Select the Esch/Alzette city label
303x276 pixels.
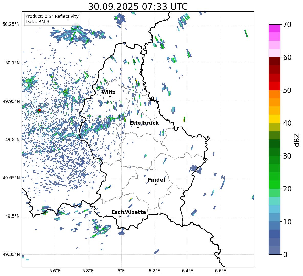(129, 212)
